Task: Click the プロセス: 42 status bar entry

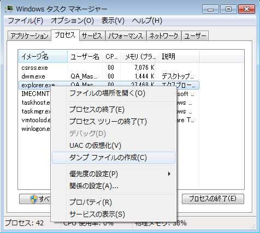Action: [x=24, y=223]
